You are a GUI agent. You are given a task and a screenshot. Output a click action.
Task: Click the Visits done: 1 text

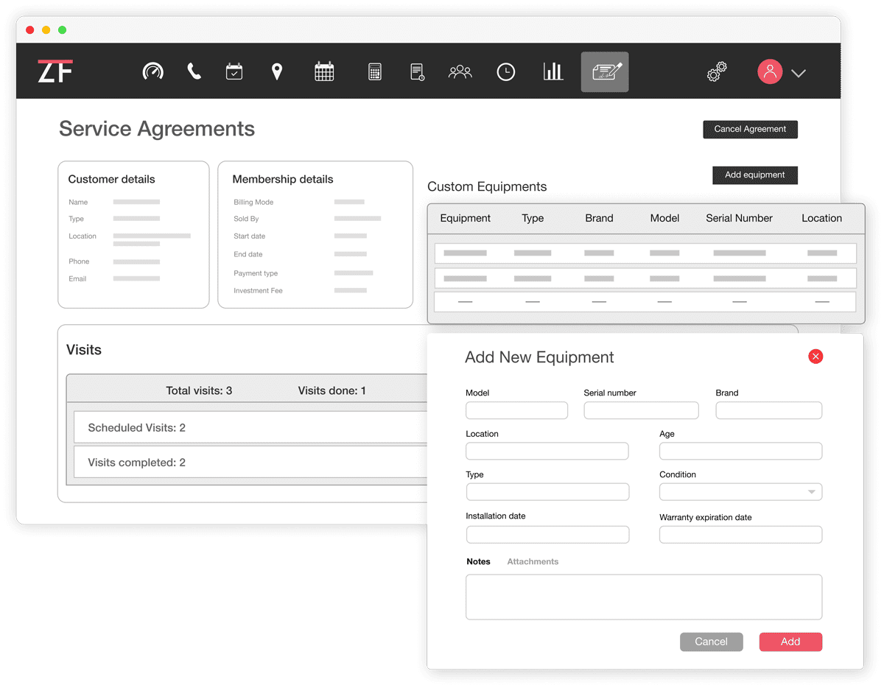point(331,390)
